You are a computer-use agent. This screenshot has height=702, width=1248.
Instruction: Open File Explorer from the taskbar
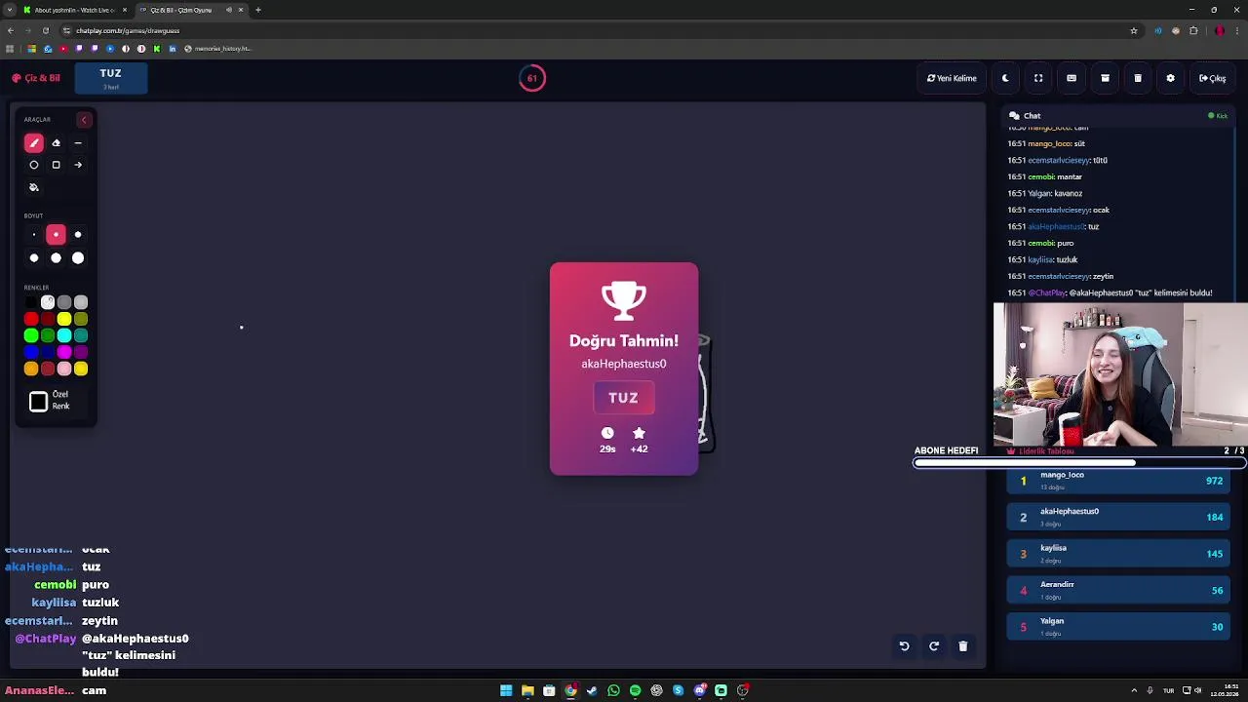[527, 690]
